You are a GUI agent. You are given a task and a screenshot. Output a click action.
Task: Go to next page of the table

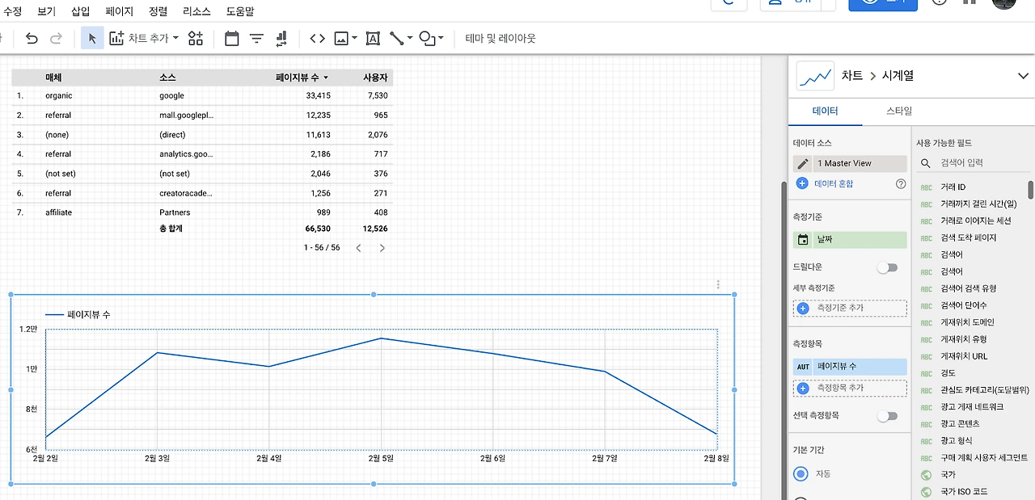click(x=382, y=248)
